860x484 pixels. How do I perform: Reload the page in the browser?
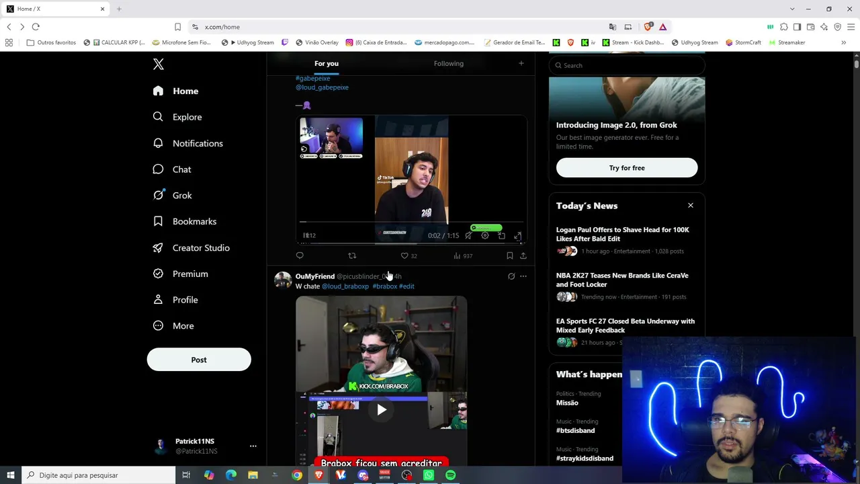click(x=36, y=27)
